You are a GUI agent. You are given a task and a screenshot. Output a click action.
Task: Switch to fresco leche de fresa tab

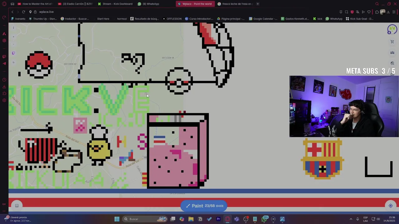235,4
